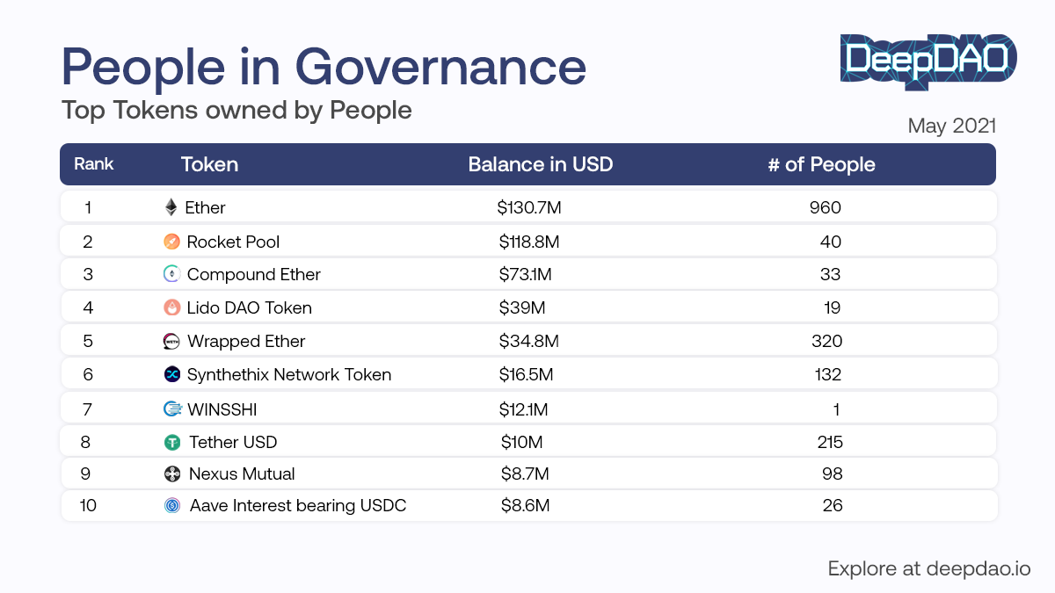The height and width of the screenshot is (593, 1055).
Task: Click the 98 people count for Nexus Mutual
Action: [x=832, y=474]
